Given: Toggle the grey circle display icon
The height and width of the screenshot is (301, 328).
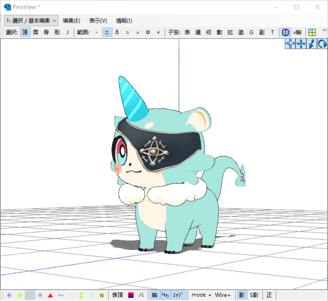Looking at the screenshot, I should point(40,295).
